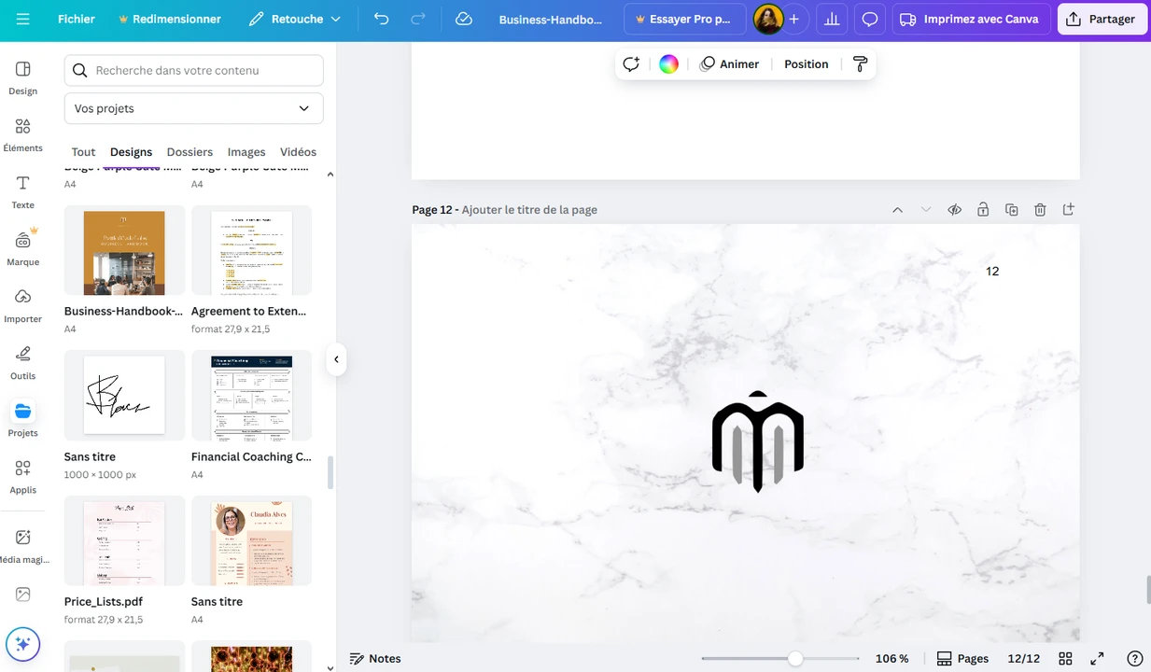1151x672 pixels.
Task: Open the Applis apps panel
Action: 23,477
